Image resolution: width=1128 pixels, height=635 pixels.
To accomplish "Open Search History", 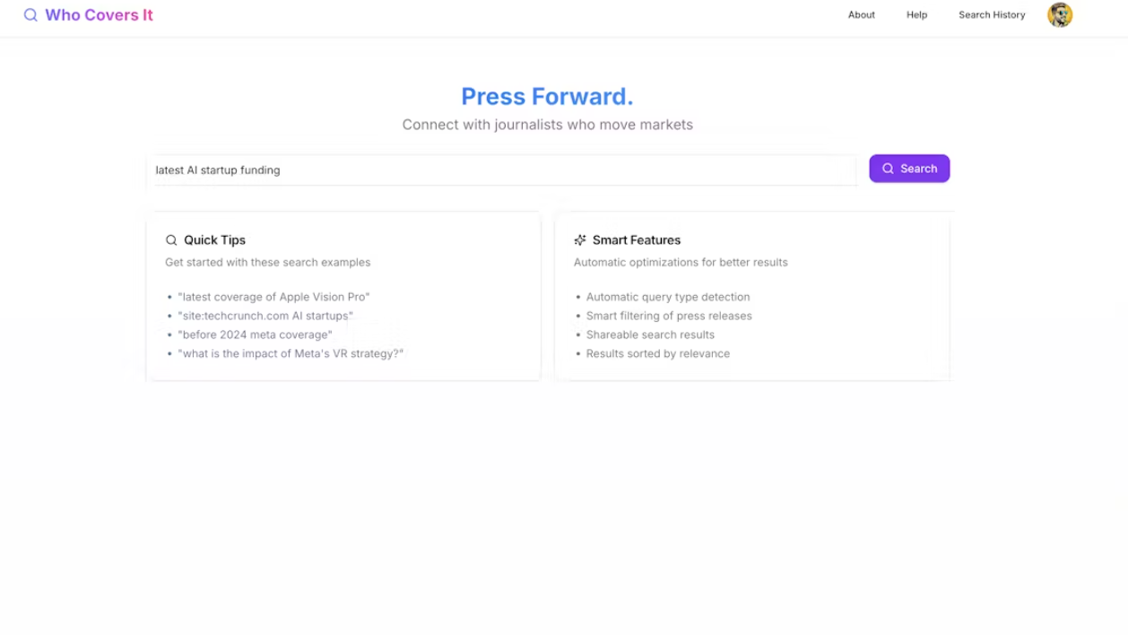I will pos(992,15).
